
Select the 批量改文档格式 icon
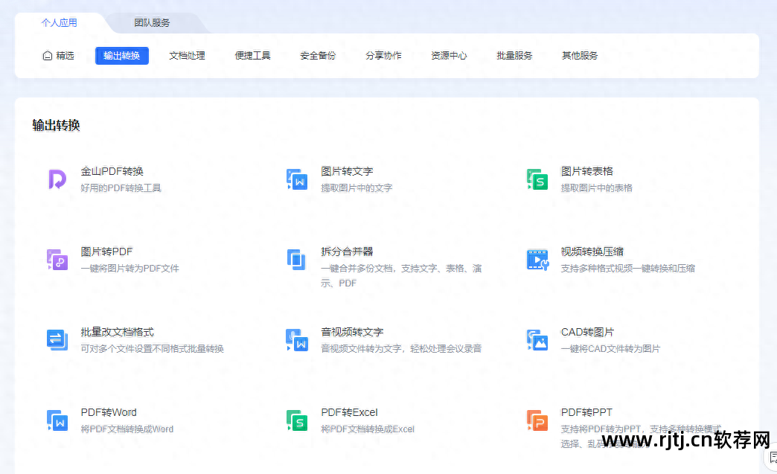(x=57, y=340)
